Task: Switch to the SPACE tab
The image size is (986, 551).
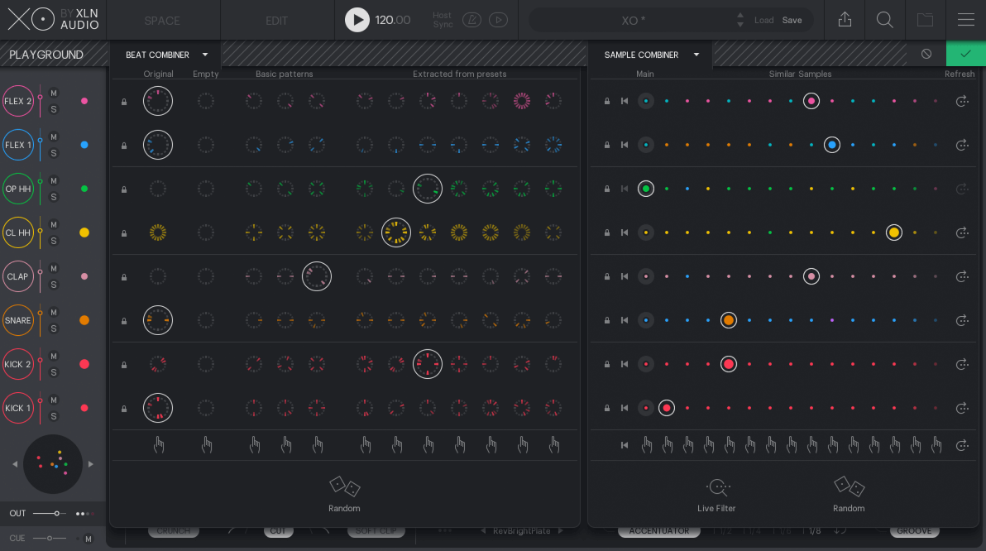Action: pos(162,20)
